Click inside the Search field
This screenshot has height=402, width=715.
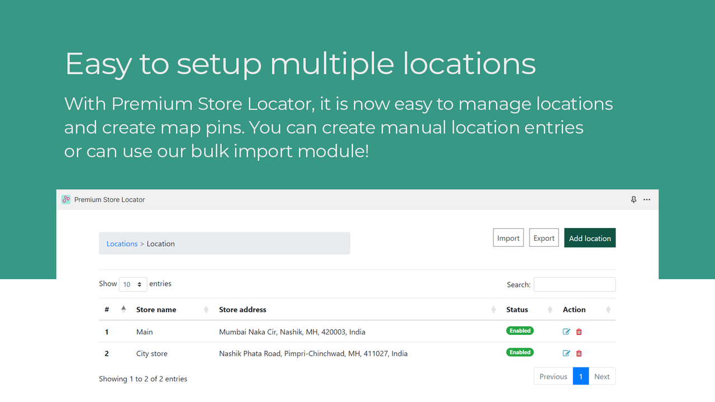click(574, 284)
